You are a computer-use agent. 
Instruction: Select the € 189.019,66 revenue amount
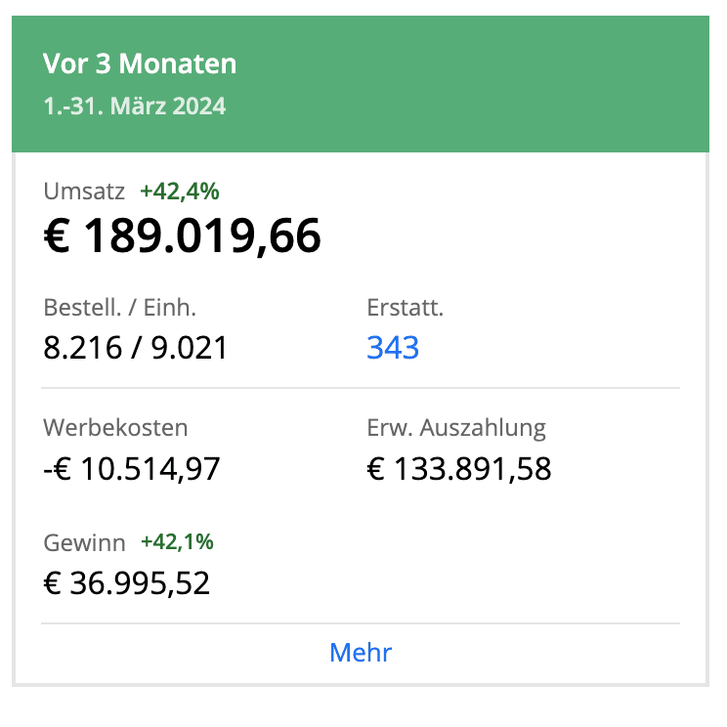coord(183,236)
